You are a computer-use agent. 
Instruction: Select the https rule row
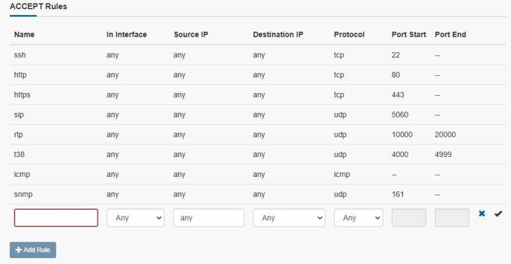point(257,95)
